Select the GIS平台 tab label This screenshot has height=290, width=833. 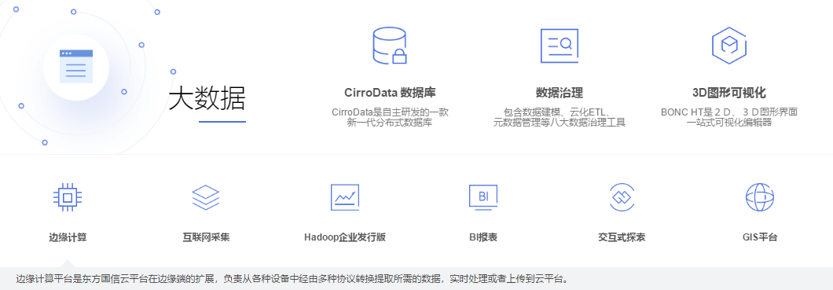(760, 237)
